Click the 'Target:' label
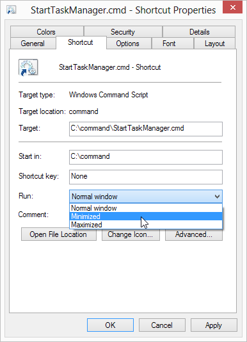Screen dimensions: 247x342 pyautogui.click(x=29, y=128)
